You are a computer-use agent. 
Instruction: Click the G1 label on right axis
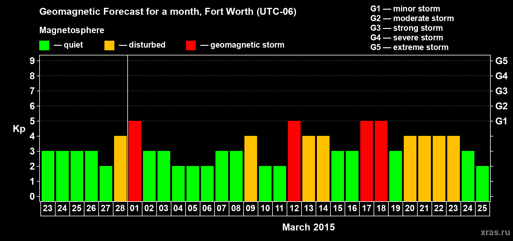(x=502, y=121)
